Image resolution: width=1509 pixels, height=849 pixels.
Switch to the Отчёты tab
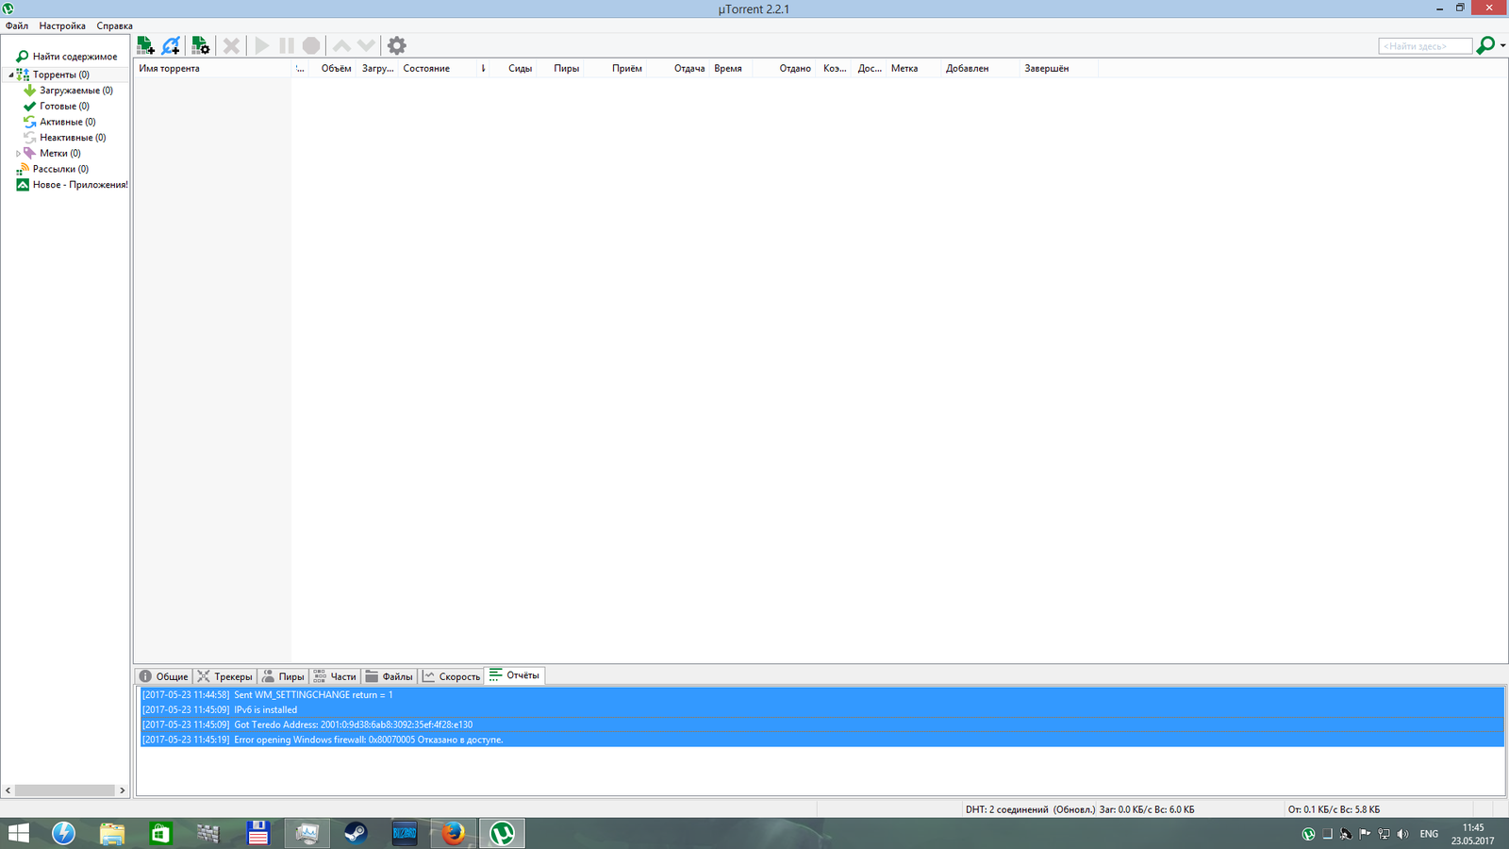click(x=514, y=675)
